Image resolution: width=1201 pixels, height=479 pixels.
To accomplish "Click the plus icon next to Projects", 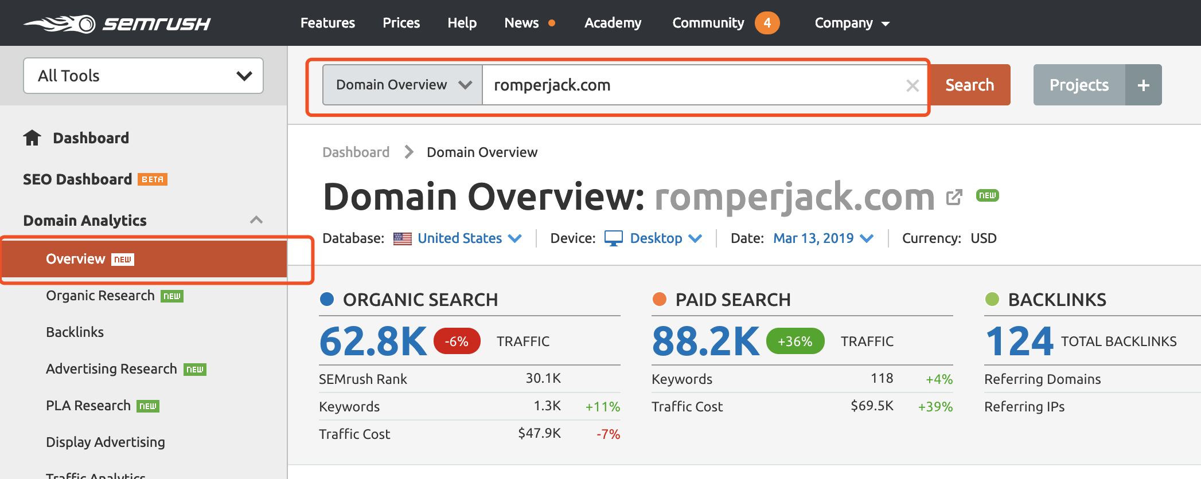I will 1144,85.
